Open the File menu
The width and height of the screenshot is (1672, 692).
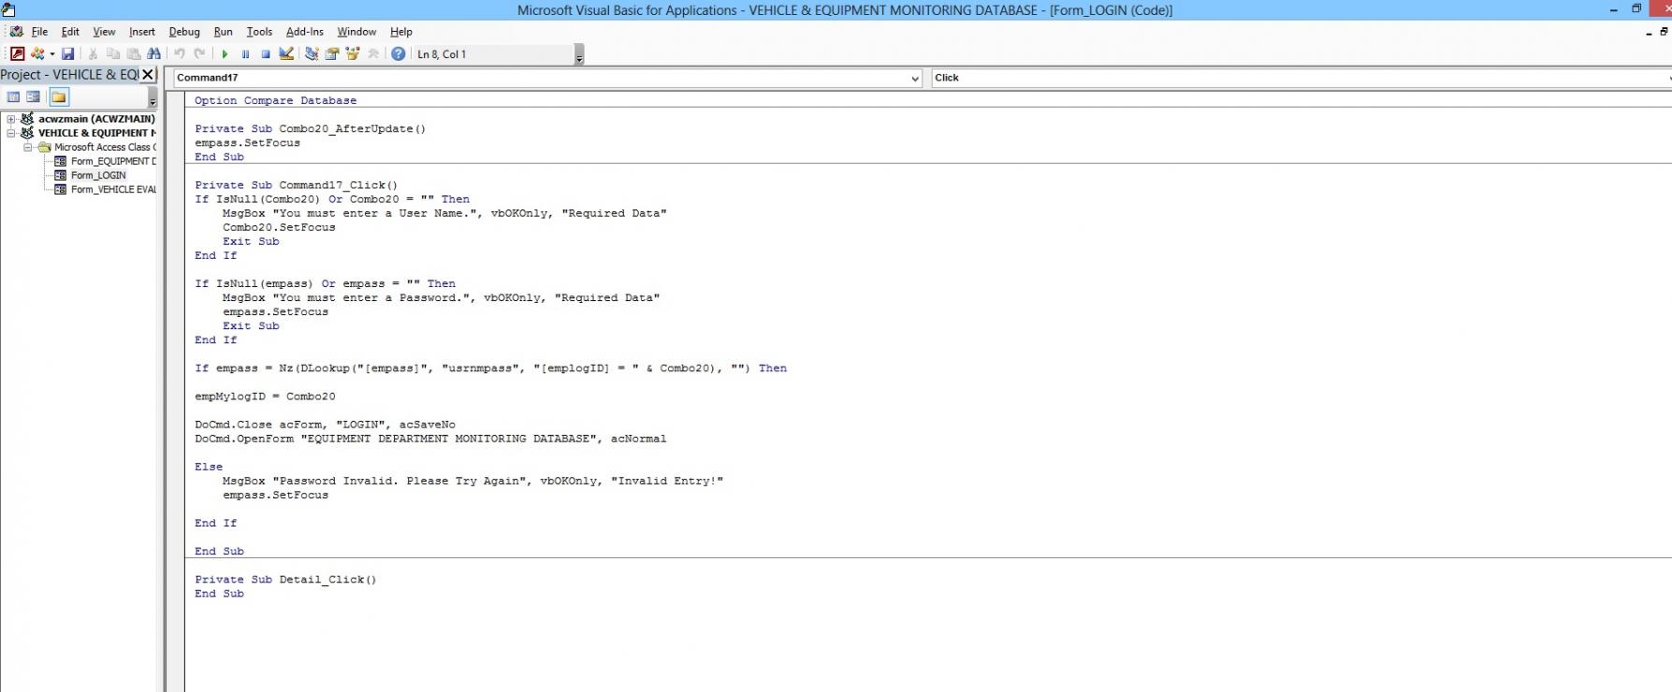(39, 32)
